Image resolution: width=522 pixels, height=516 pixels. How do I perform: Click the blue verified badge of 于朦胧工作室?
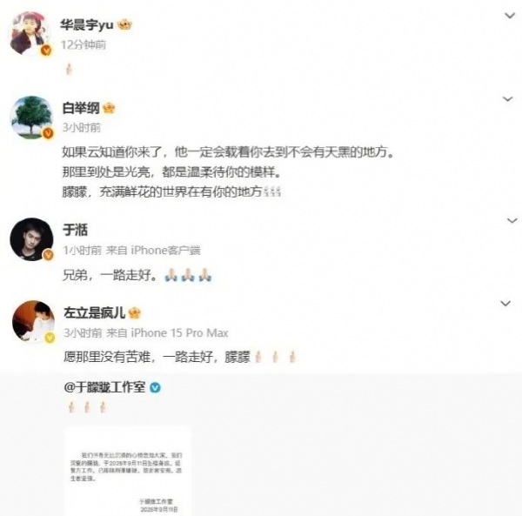(155, 387)
